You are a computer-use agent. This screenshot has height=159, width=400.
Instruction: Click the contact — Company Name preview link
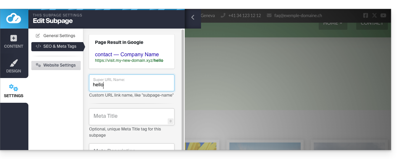127,54
